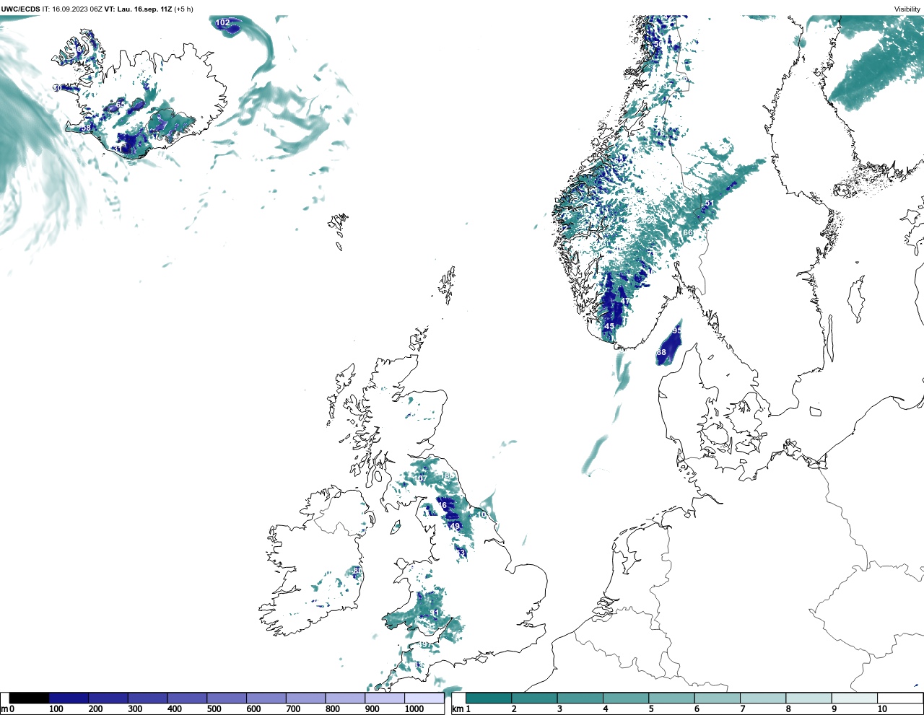Click the '800' legend tick label

[332, 709]
